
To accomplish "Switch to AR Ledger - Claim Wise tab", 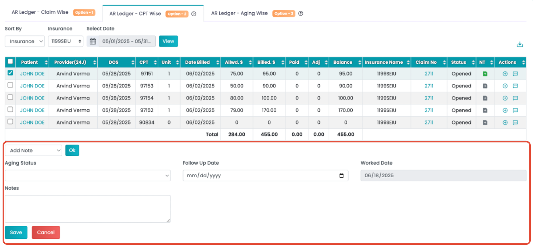I will click(x=40, y=12).
